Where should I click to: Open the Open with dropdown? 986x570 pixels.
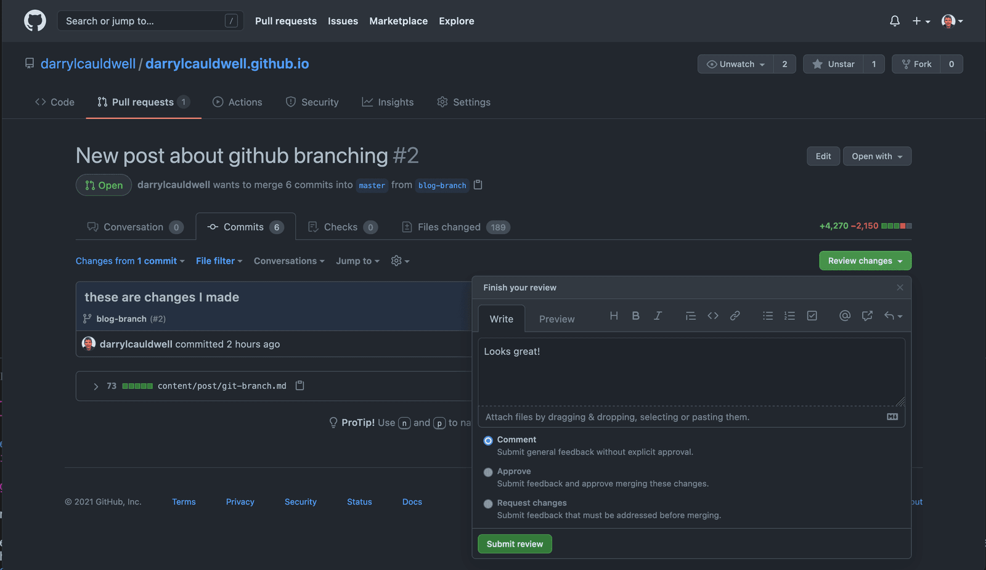[876, 156]
